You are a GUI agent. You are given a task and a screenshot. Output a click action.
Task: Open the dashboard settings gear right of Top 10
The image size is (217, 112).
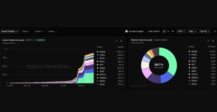215,31
